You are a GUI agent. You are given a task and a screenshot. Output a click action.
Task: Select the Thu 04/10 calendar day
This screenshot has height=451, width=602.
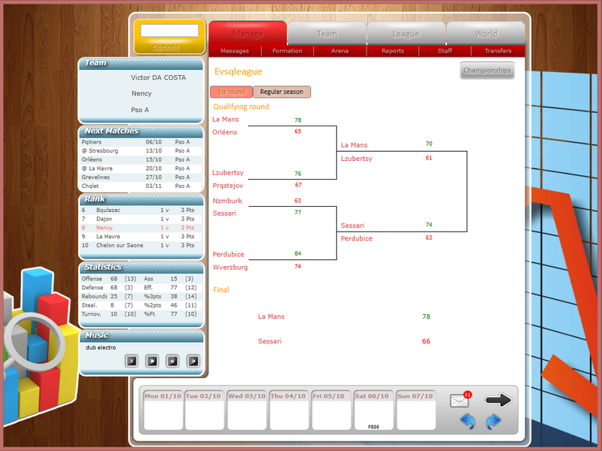click(289, 410)
